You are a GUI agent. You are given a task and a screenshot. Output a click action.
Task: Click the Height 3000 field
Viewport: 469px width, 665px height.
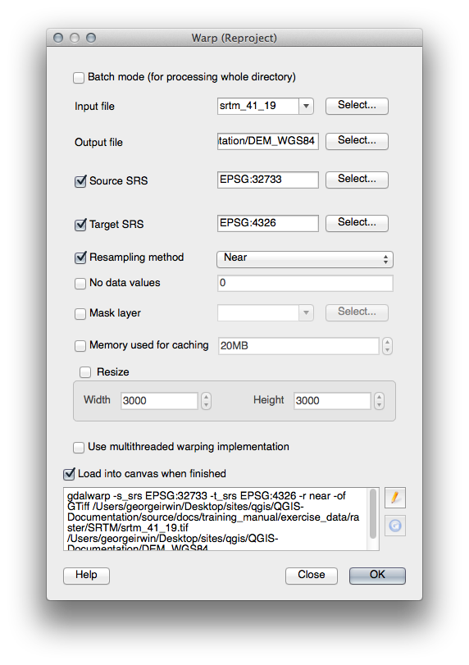click(x=332, y=401)
